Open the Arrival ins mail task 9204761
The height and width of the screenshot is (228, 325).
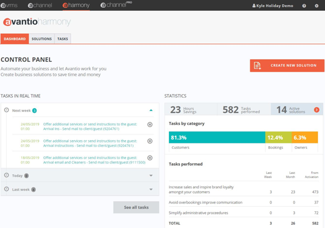click(x=90, y=126)
